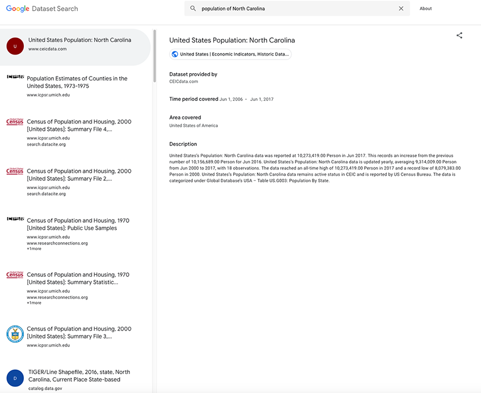Clear the search query with the X icon

(401, 9)
